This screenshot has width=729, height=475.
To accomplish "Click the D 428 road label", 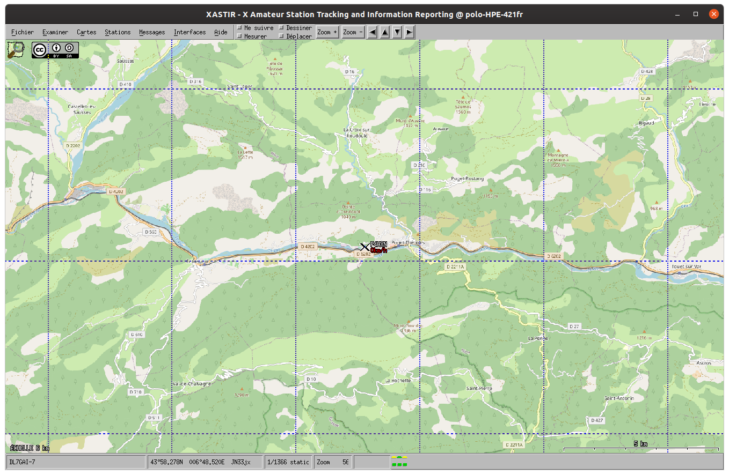I will [x=648, y=71].
